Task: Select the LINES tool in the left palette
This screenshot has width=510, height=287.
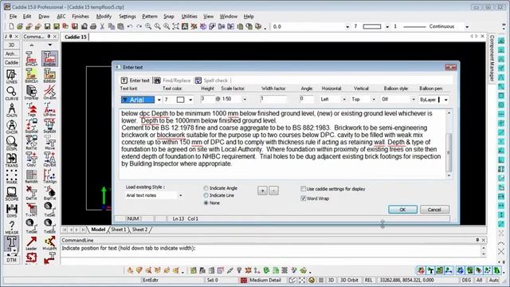Action: (x=11, y=77)
